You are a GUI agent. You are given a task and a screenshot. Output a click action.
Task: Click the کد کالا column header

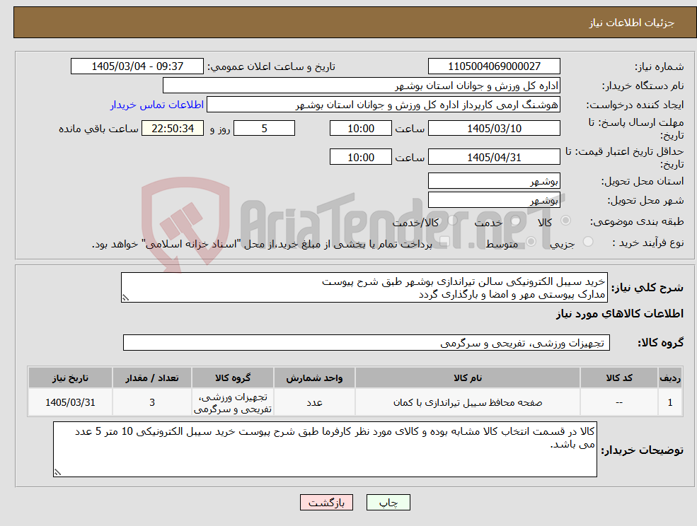(618, 378)
